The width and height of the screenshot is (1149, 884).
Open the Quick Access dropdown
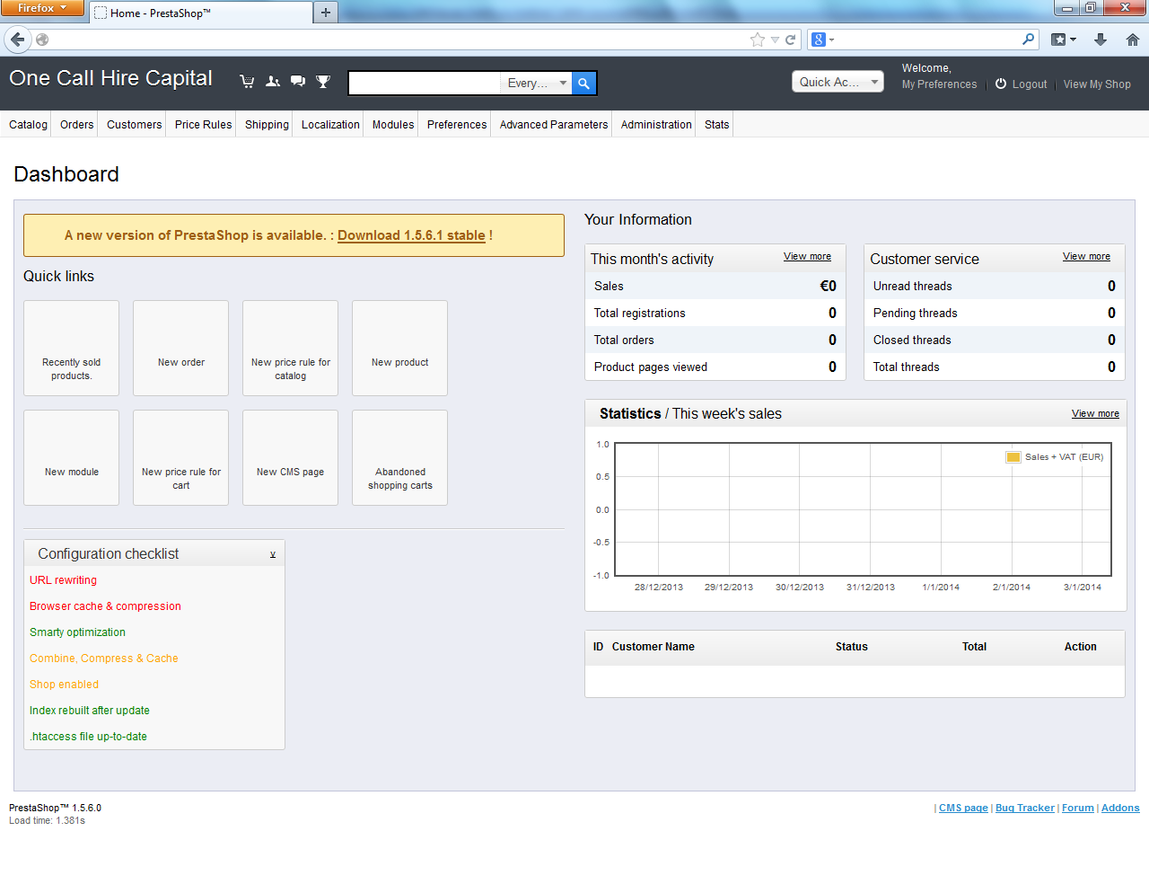(x=838, y=82)
